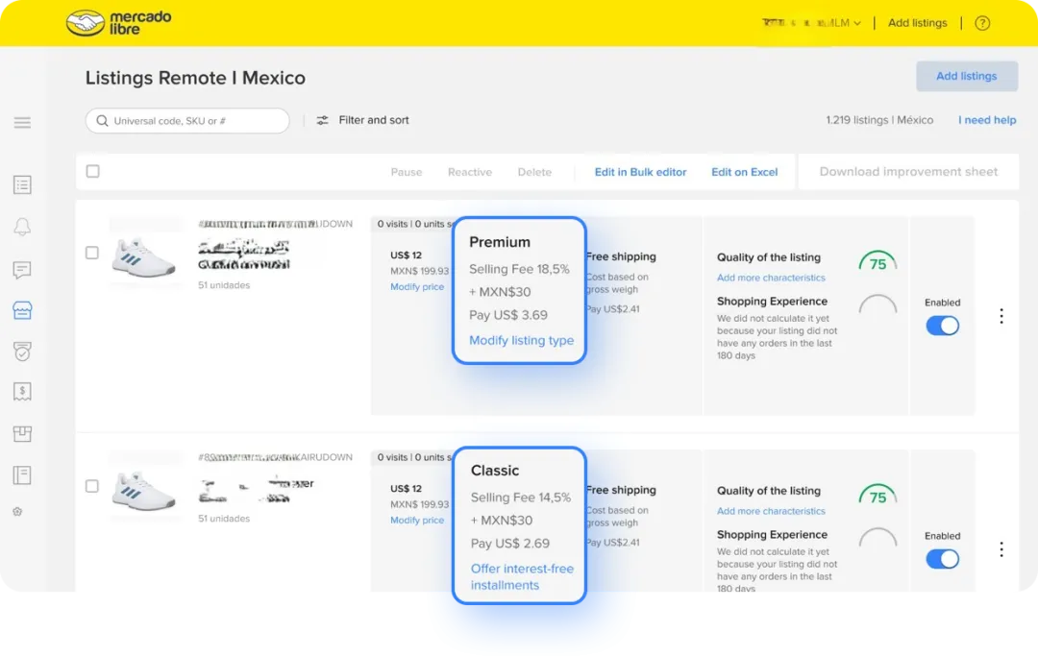Click the help question mark icon
The height and width of the screenshot is (656, 1038).
click(982, 23)
